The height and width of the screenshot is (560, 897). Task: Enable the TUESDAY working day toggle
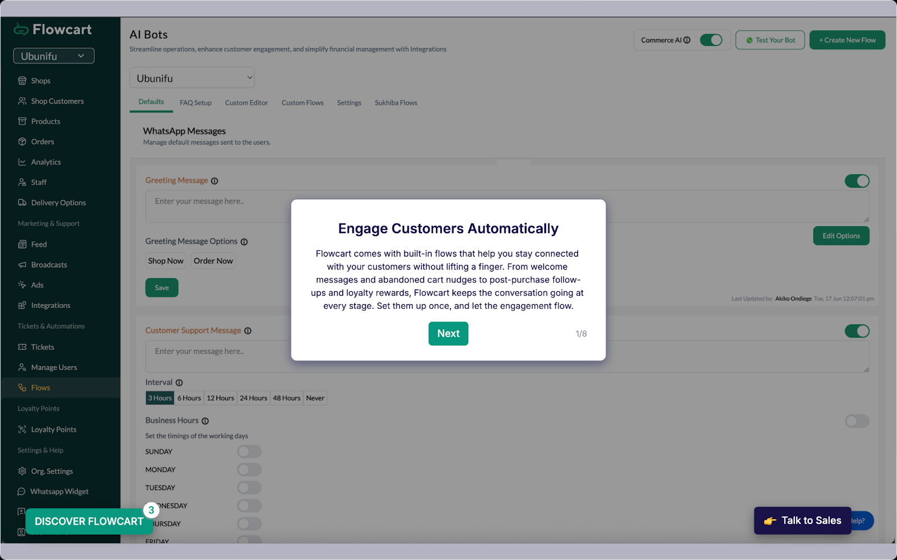pos(249,488)
